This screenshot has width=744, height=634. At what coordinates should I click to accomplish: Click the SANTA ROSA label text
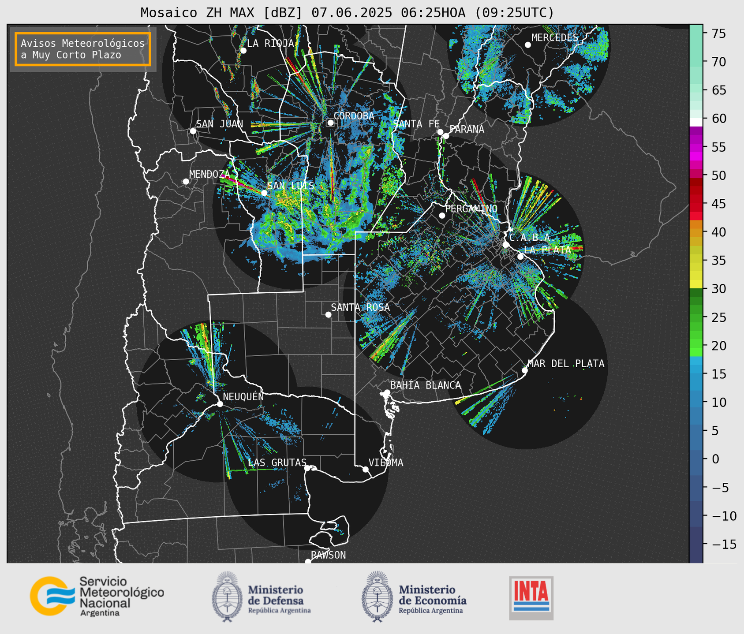360,307
